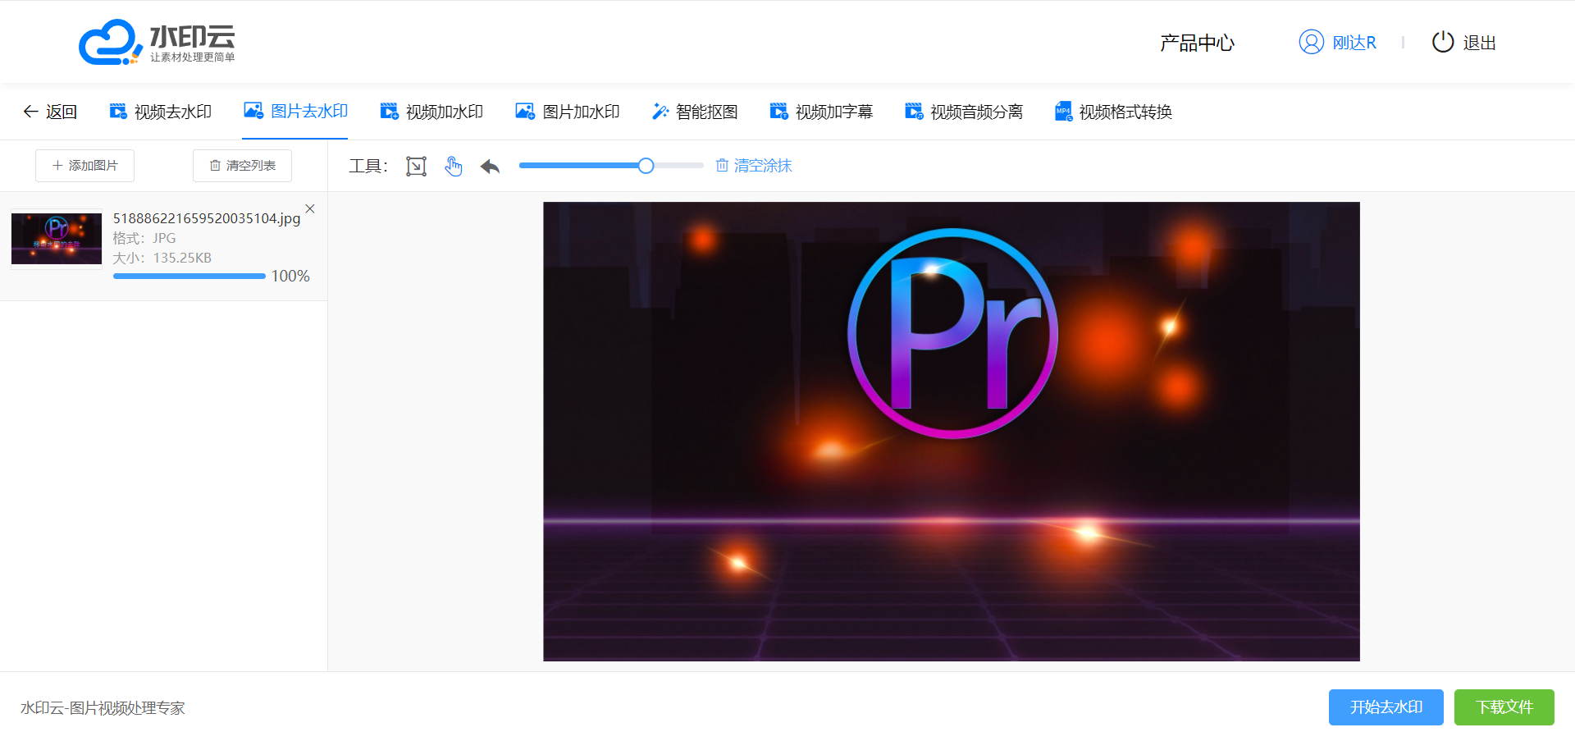
Task: Click the Pr logo in preview image
Action: [x=952, y=333]
